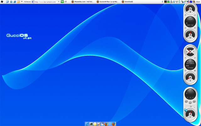201x126 pixels.
Task: Open the address bar dropdown arrow
Action: (x=59, y=2)
